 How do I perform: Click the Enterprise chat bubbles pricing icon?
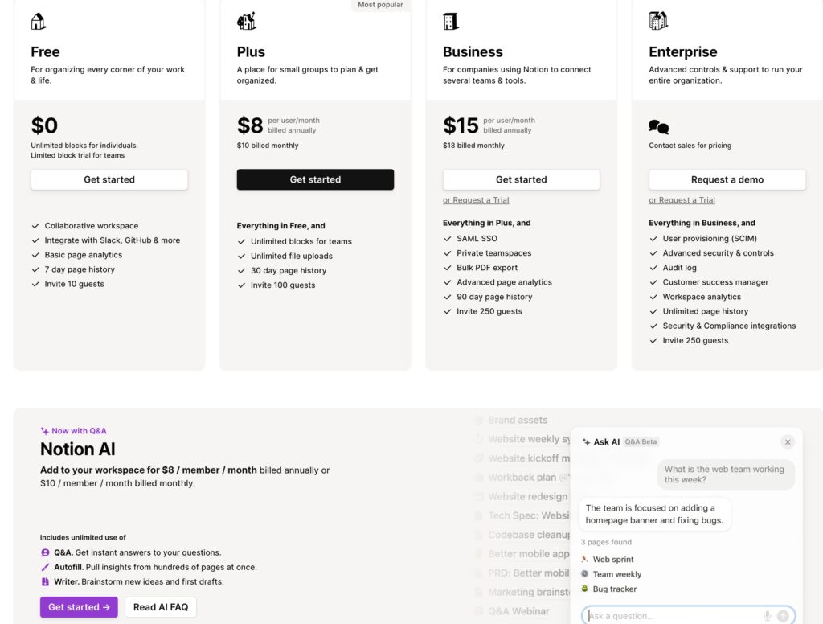[659, 126]
